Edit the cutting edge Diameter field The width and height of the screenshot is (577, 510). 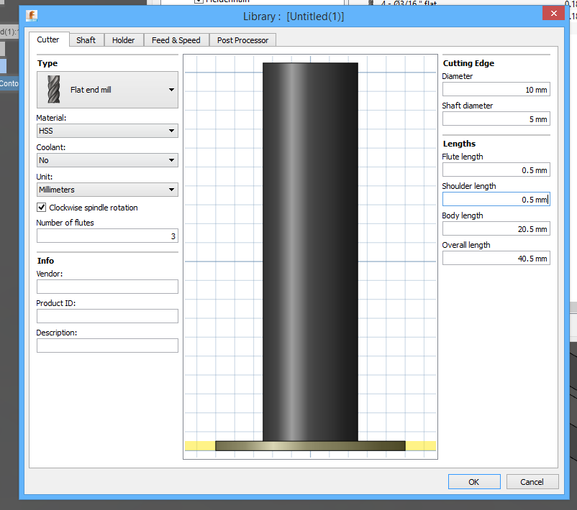pyautogui.click(x=495, y=89)
